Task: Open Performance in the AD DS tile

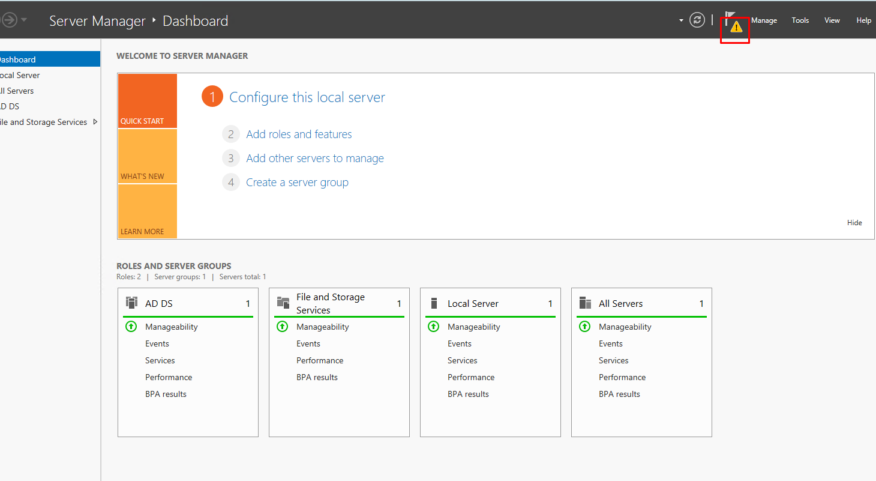Action: point(169,377)
